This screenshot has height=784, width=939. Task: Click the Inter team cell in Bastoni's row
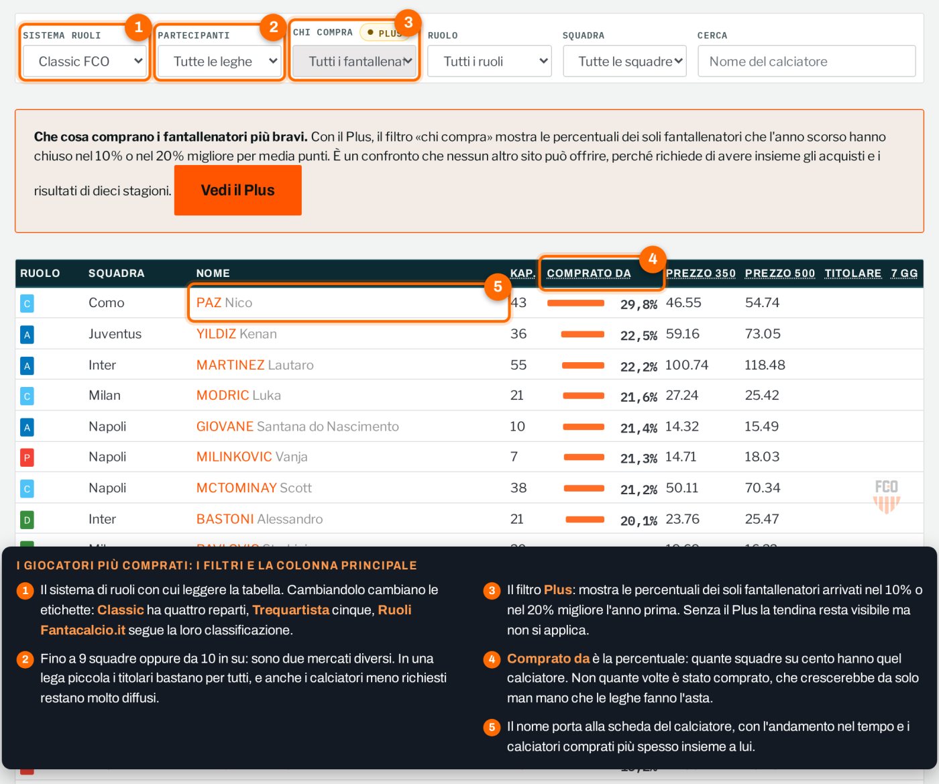point(103,519)
